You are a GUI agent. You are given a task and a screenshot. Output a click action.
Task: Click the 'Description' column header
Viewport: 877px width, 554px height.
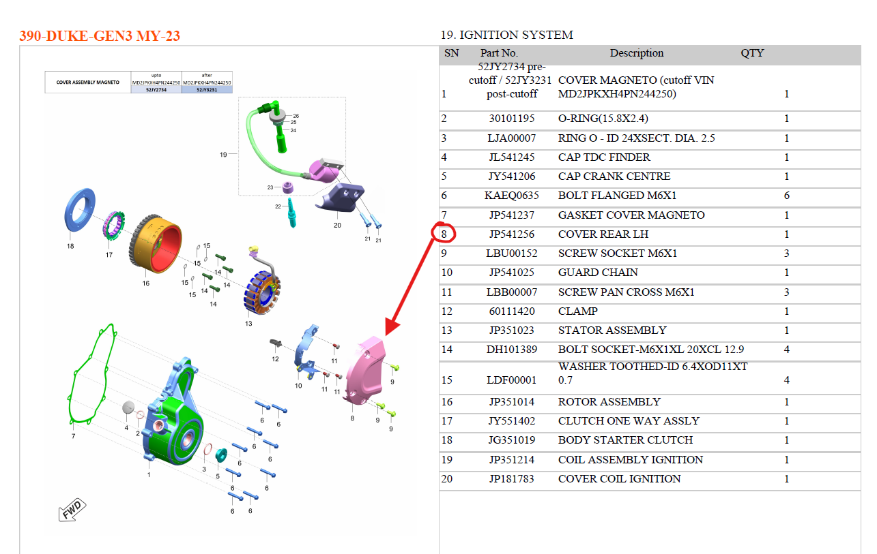(636, 53)
